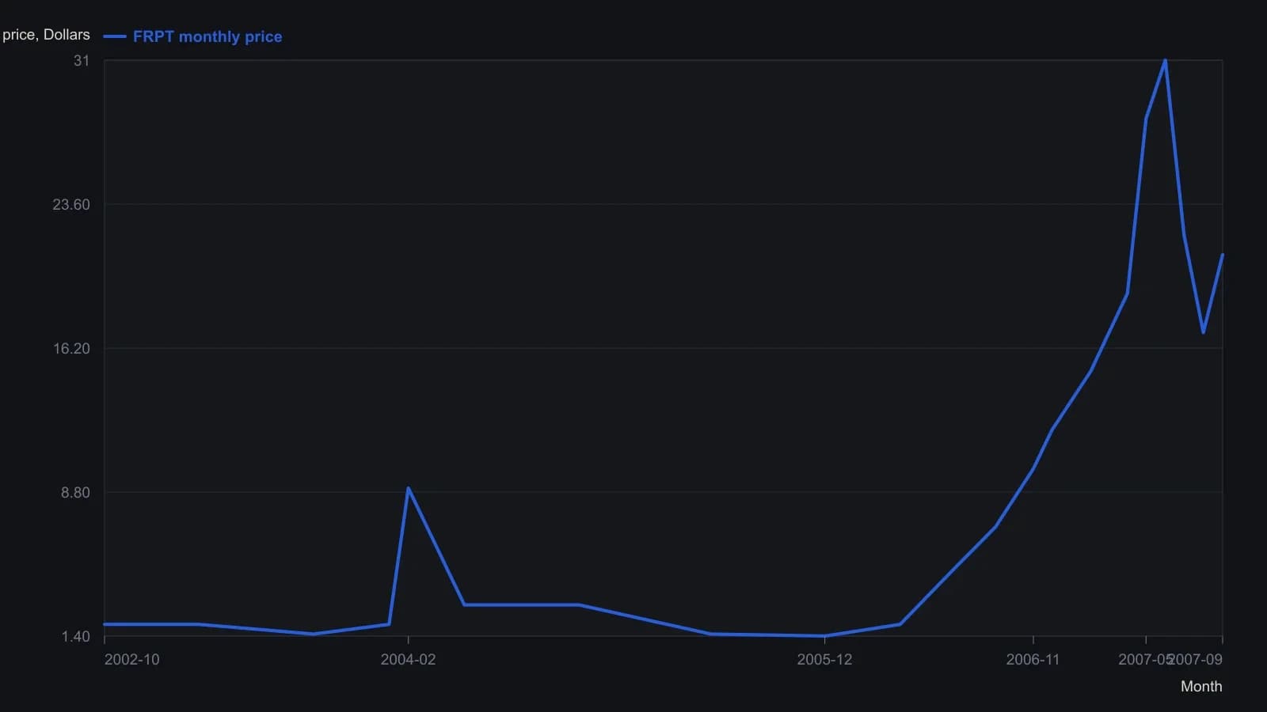
Task: Click the x-axis label 2005-12
Action: [x=824, y=660]
